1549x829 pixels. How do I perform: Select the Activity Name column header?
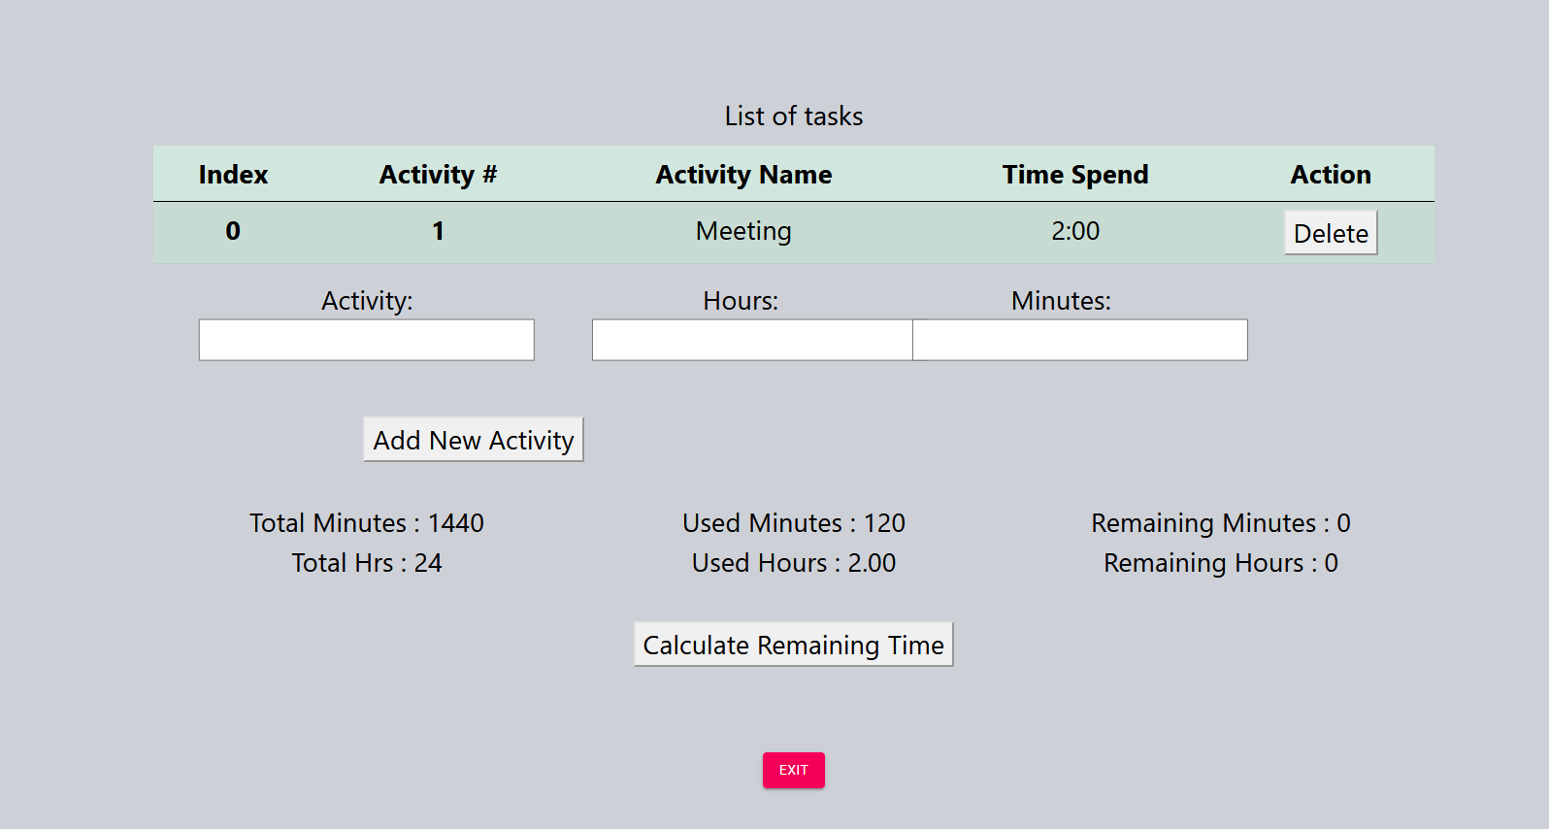coord(743,175)
